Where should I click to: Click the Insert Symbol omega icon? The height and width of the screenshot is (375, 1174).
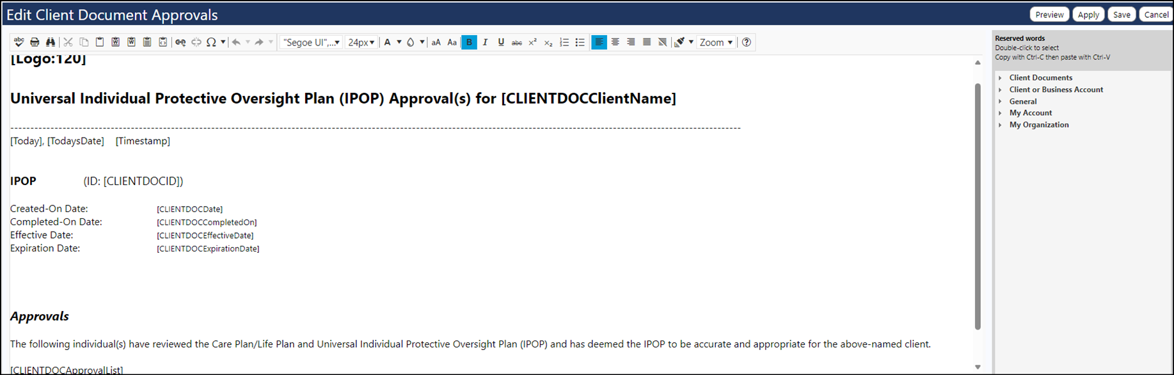(211, 42)
